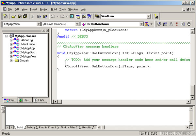
Task: Click the Search binoculars icon at toolbar end
Action: tap(156, 16)
